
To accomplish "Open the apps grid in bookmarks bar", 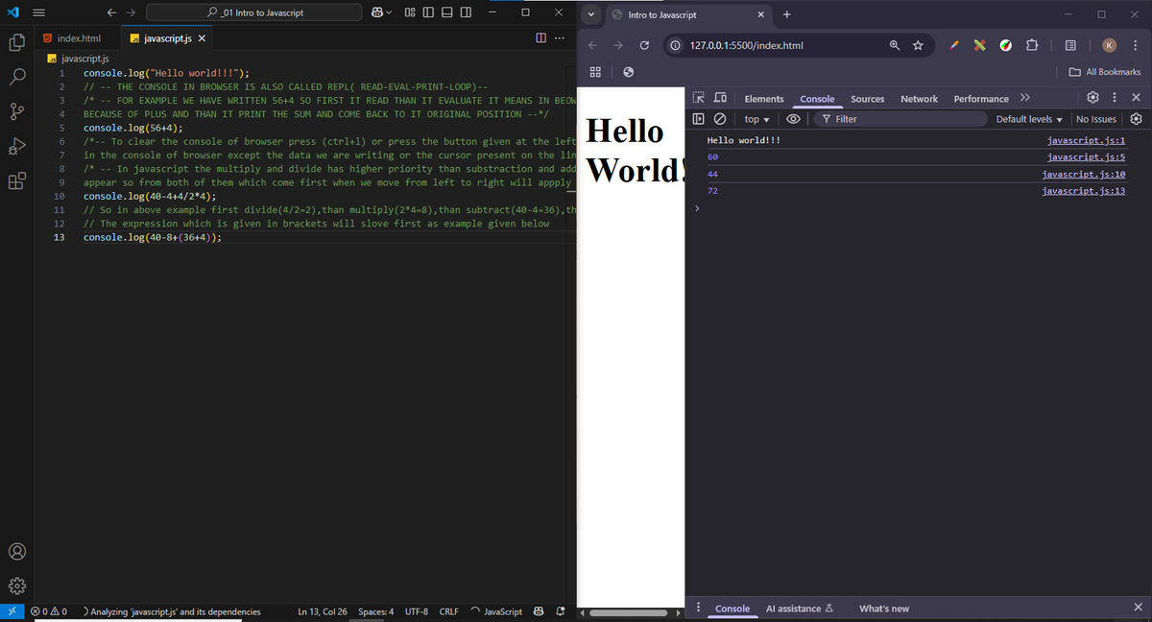I will [x=595, y=72].
